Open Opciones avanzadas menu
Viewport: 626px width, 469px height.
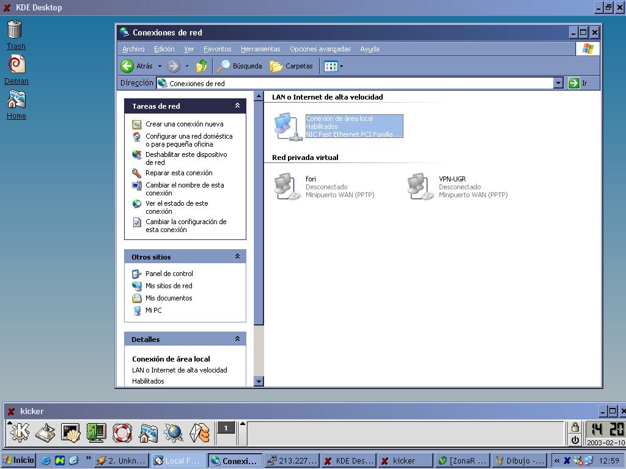point(320,49)
